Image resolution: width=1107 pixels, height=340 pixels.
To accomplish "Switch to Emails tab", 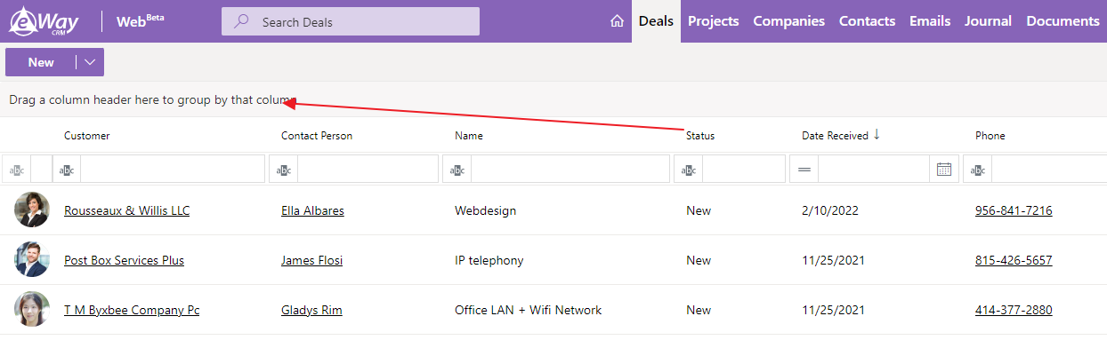I will pos(930,21).
